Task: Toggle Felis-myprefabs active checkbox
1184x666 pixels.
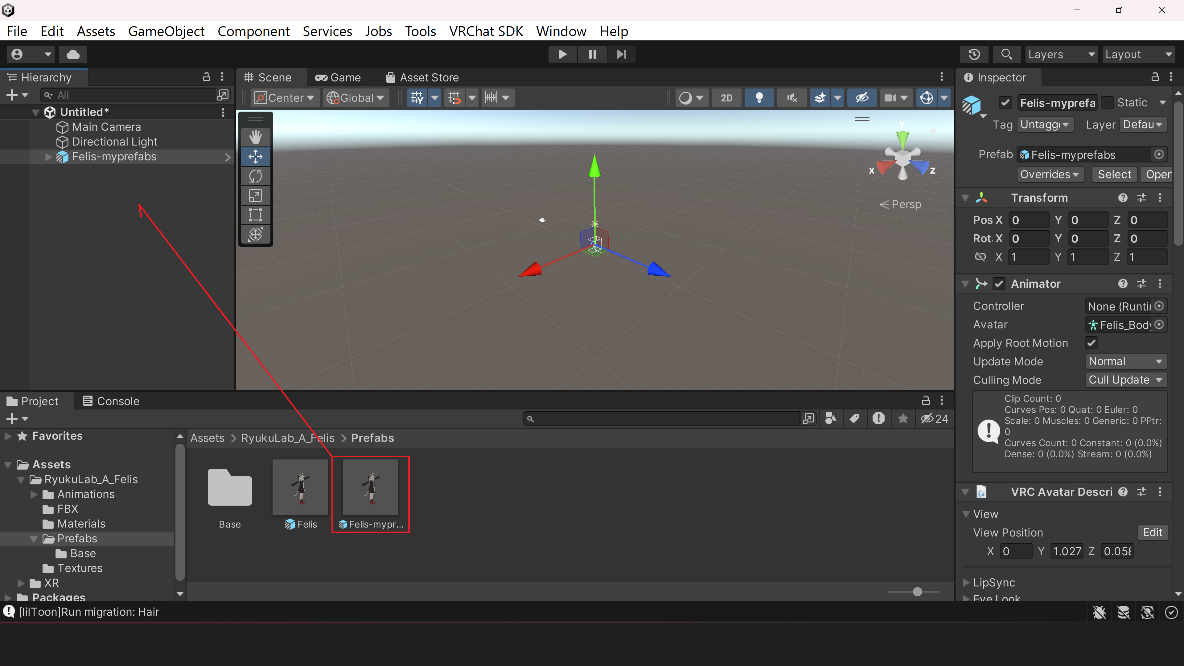Action: [x=1005, y=102]
